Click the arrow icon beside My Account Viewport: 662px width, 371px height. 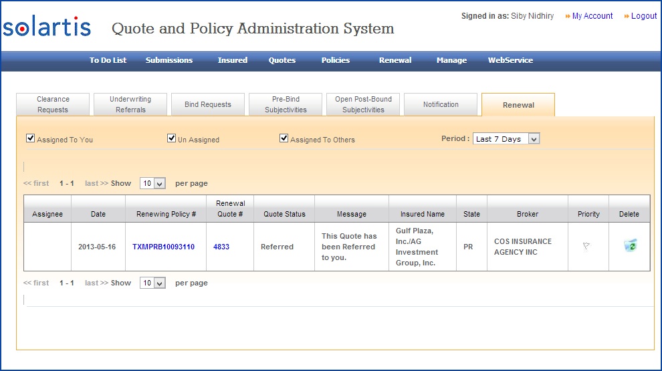tap(568, 16)
